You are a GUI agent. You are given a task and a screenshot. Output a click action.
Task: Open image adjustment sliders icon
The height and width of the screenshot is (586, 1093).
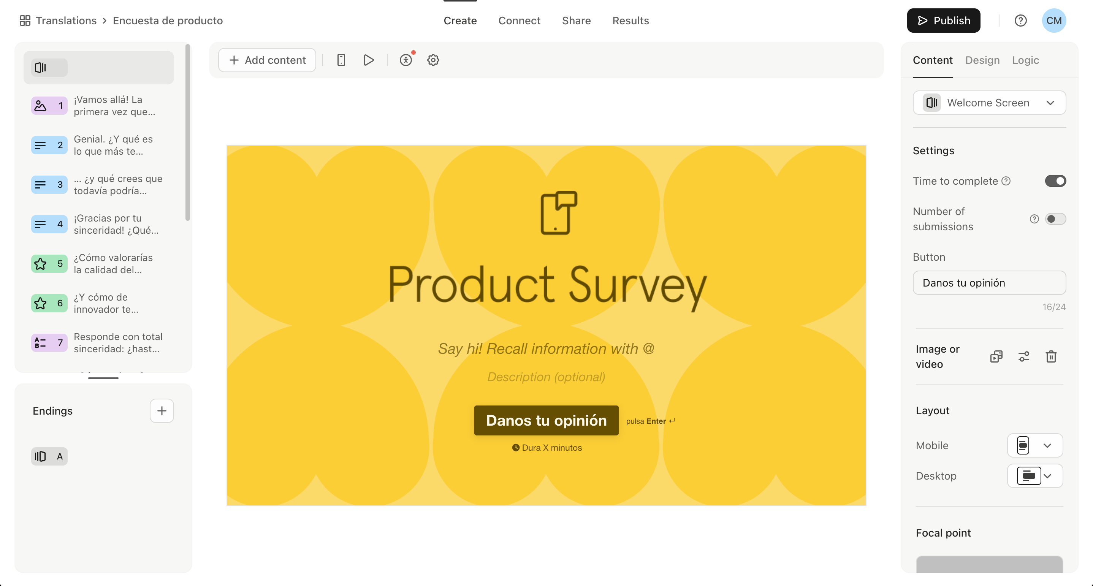(1024, 356)
